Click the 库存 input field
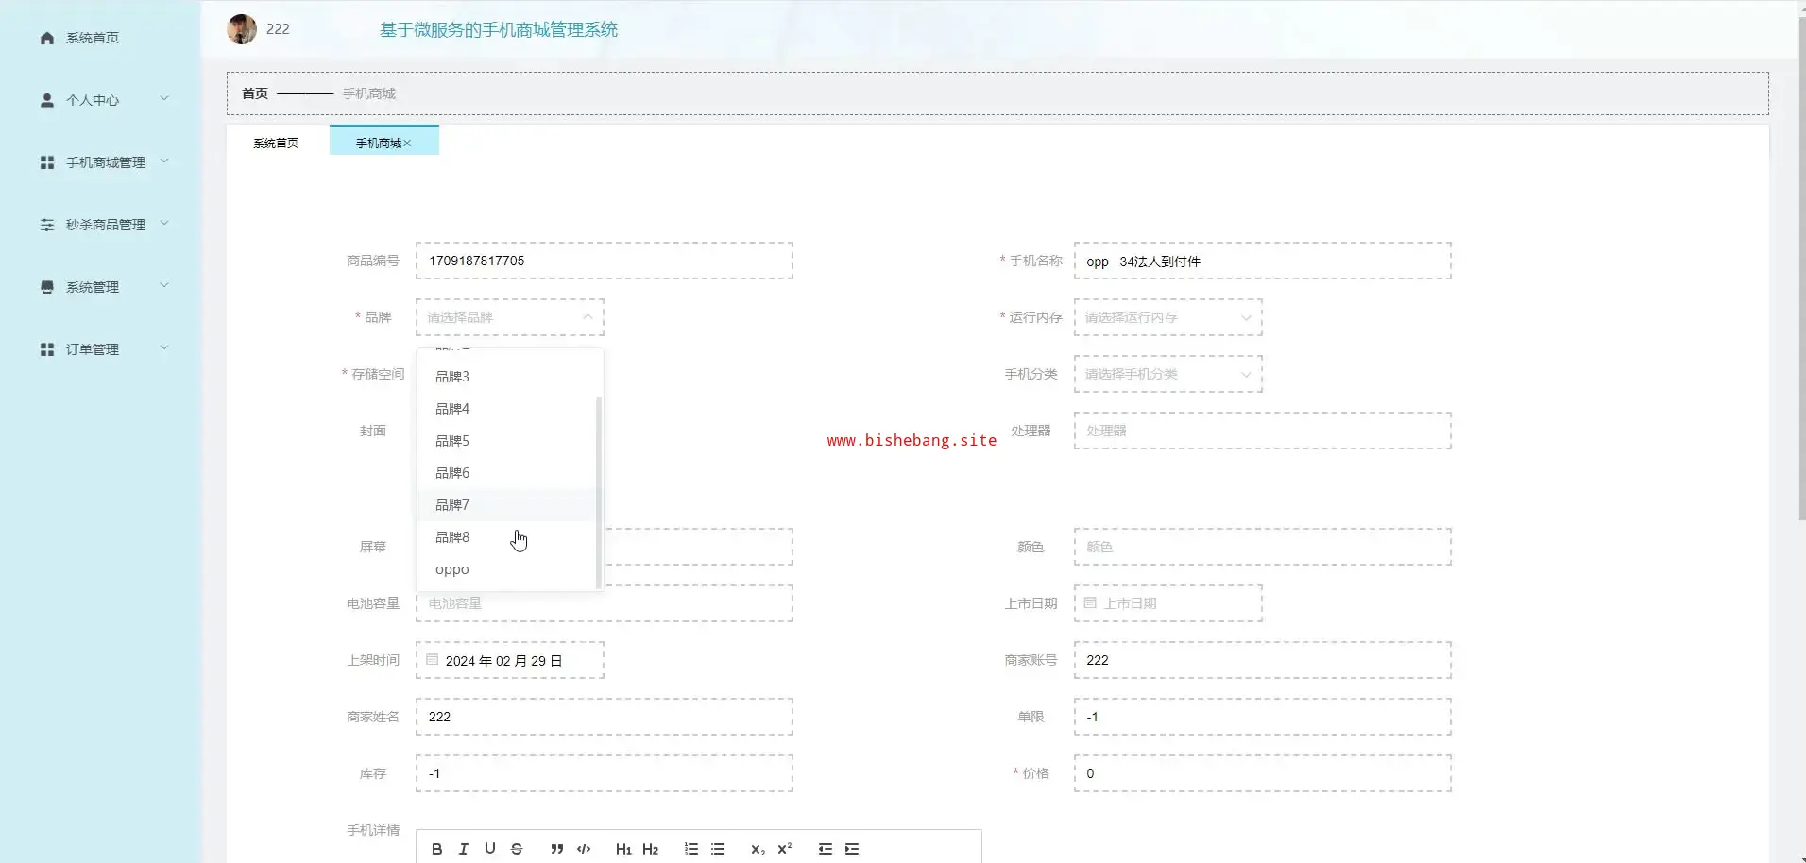The width and height of the screenshot is (1806, 863). click(605, 773)
